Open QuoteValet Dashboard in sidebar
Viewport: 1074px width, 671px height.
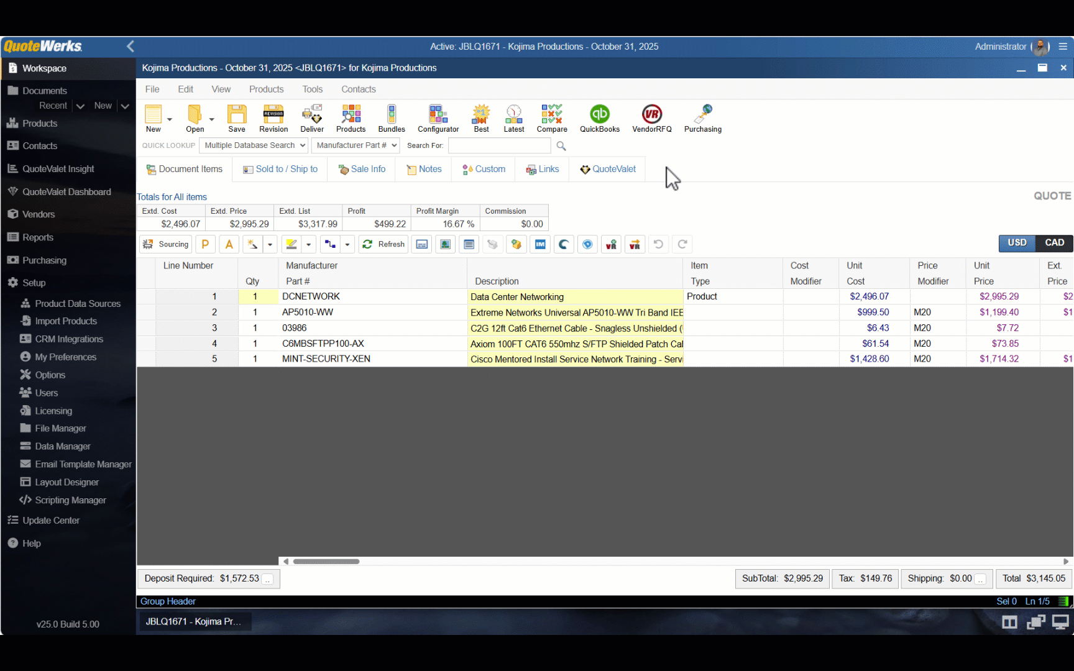(x=65, y=191)
